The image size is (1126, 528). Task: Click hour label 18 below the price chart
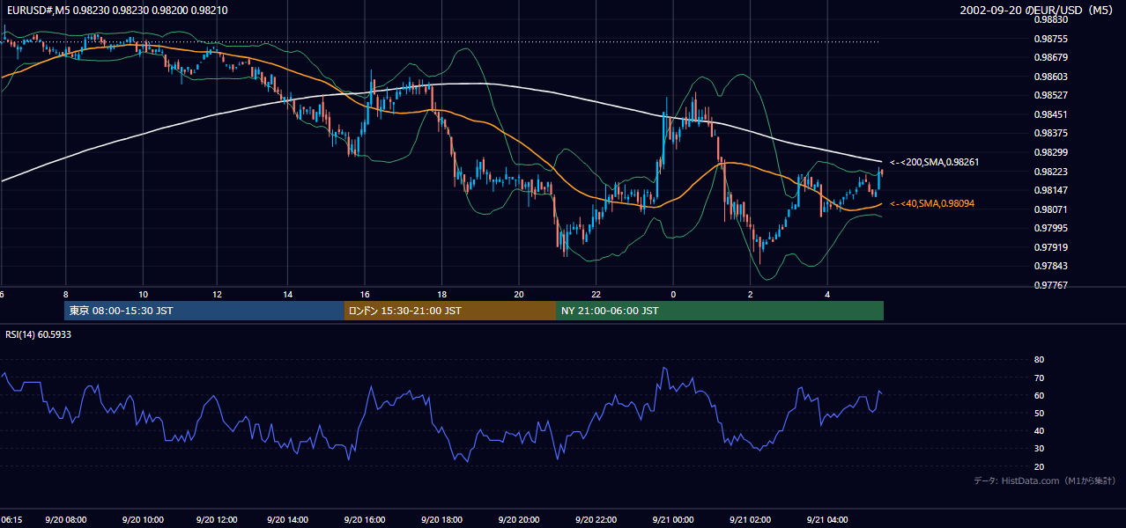[x=441, y=294]
